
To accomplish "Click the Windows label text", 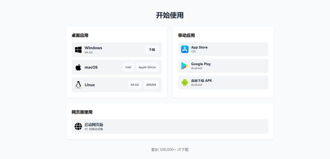I will click(93, 48).
